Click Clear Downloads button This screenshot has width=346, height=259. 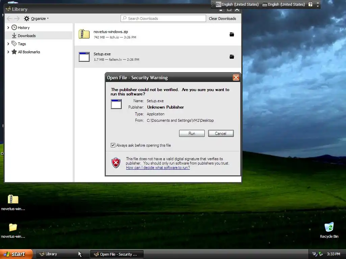pyautogui.click(x=222, y=19)
